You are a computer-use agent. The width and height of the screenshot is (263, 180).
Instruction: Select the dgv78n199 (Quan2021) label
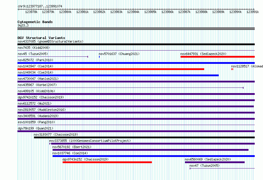35,128
